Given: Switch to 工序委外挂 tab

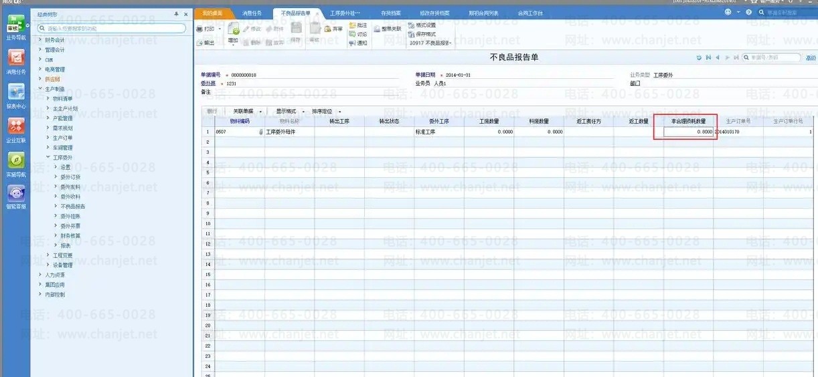Looking at the screenshot, I should coord(345,13).
